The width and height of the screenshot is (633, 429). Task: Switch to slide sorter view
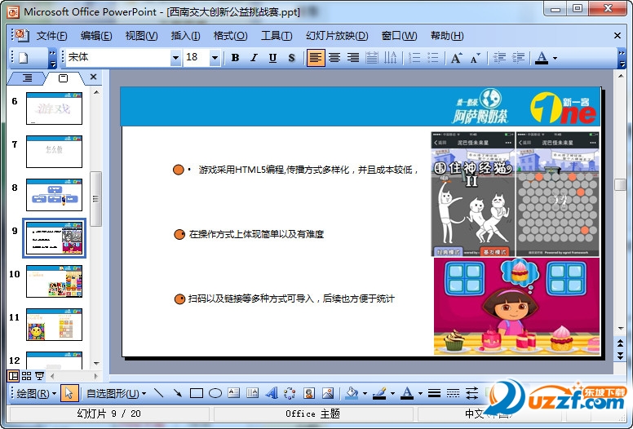(x=27, y=376)
